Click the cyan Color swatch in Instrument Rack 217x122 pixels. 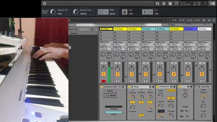click(114, 112)
